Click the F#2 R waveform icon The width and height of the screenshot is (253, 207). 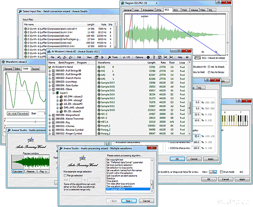point(99,67)
